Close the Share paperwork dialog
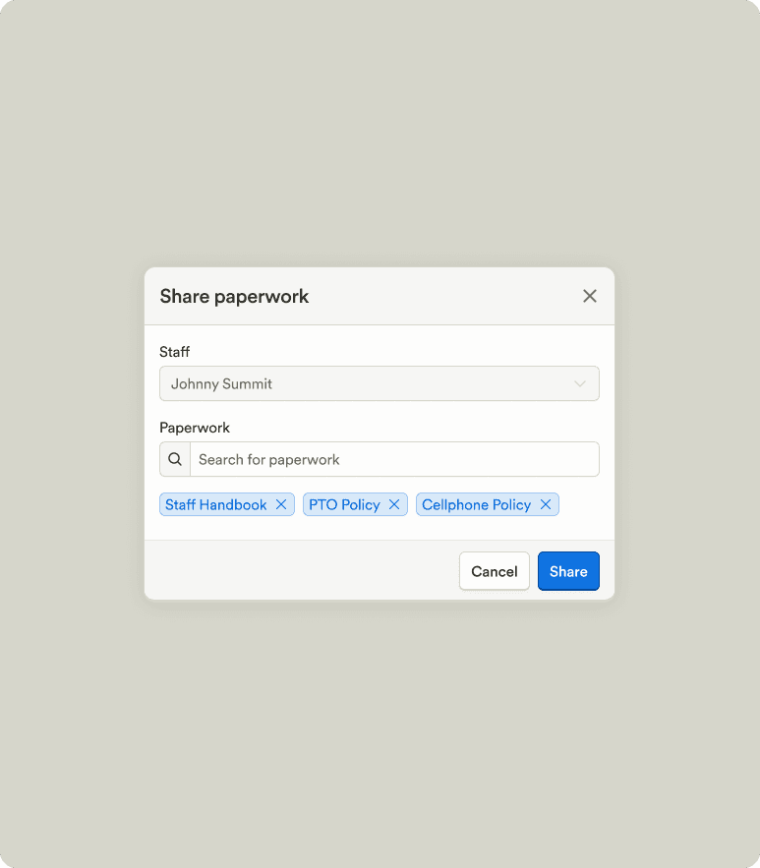 coord(590,296)
